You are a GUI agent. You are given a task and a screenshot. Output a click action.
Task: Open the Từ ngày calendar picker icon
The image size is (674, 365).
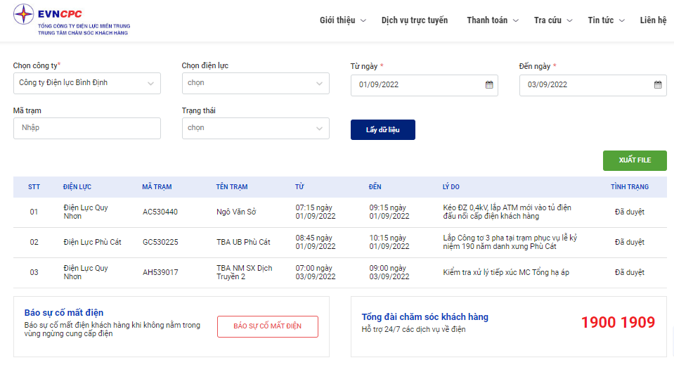click(489, 84)
